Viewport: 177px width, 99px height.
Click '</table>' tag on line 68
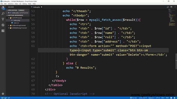pos(55,85)
